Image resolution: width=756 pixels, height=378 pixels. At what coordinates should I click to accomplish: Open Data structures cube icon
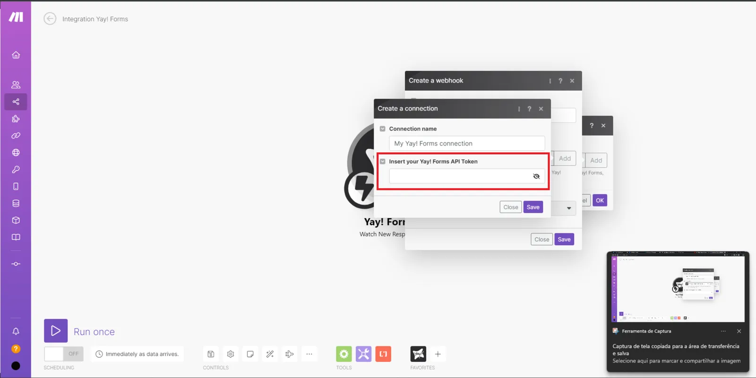point(16,220)
